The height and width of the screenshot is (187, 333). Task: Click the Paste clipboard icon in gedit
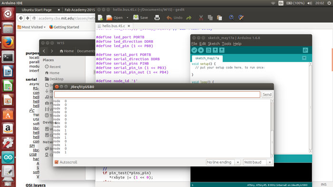coord(219,18)
